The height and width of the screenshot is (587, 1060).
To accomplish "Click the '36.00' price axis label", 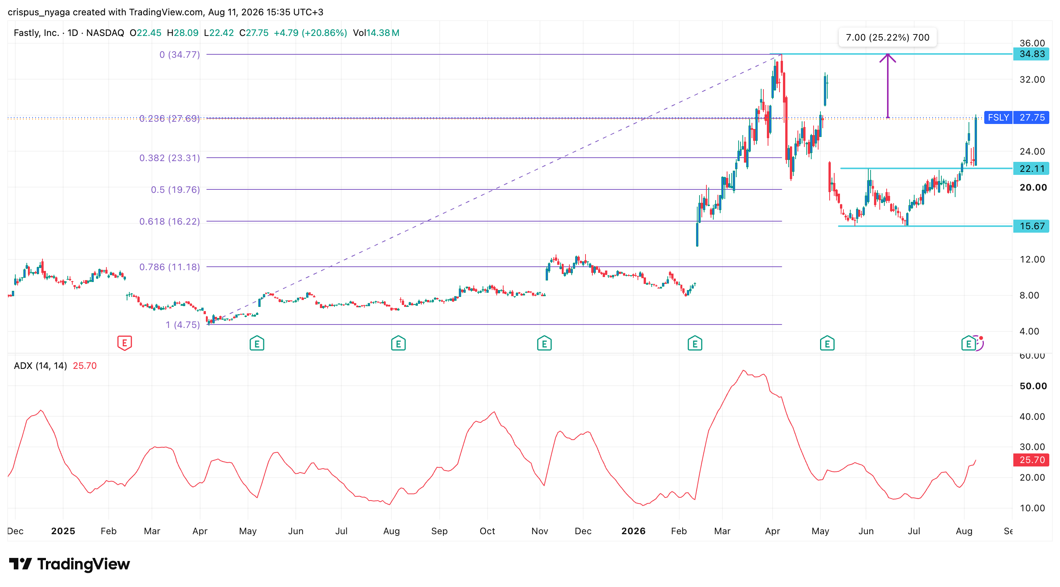I will (1032, 43).
